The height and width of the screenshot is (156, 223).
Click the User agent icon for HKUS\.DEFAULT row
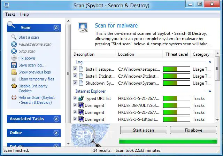tap(81, 105)
